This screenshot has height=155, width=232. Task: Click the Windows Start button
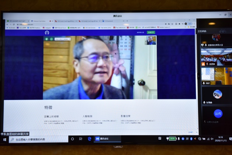coord(4,139)
